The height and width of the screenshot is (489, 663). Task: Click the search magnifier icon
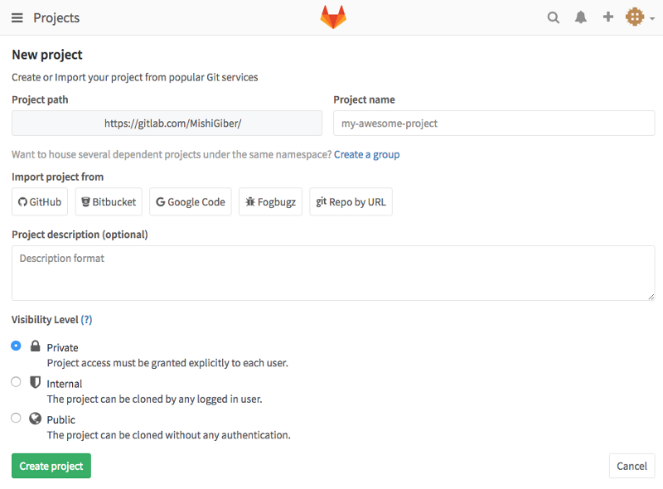tap(553, 17)
